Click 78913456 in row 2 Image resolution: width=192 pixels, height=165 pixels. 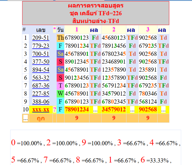click(114, 46)
